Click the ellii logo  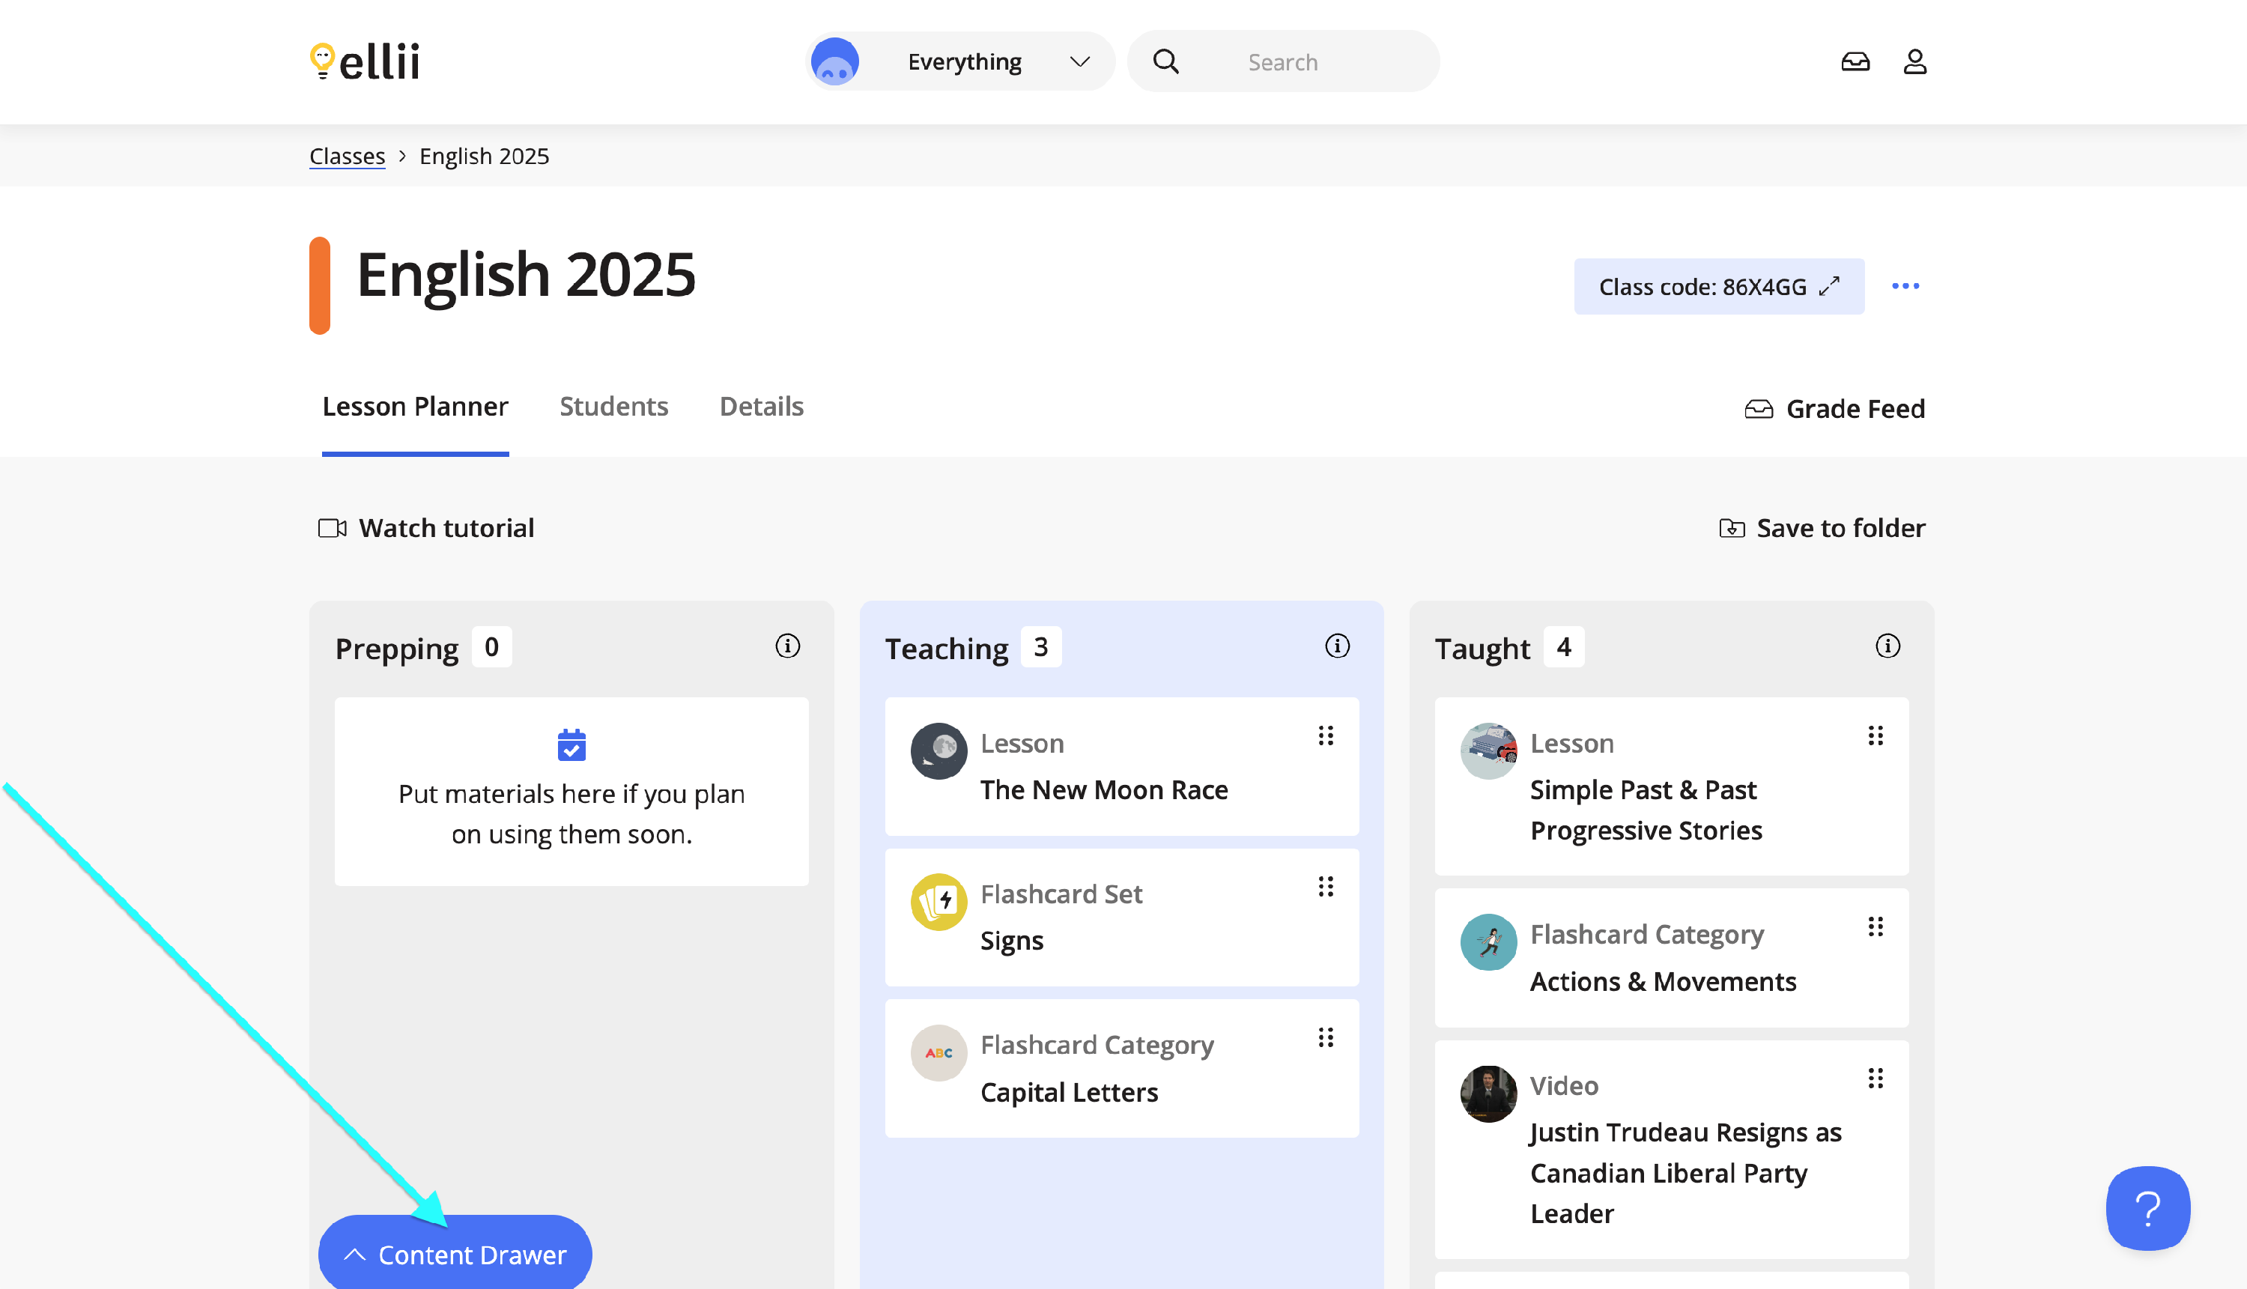365,62
